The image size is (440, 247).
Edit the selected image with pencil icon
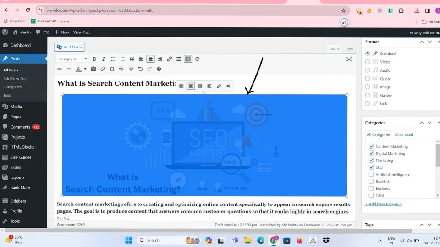(x=219, y=86)
